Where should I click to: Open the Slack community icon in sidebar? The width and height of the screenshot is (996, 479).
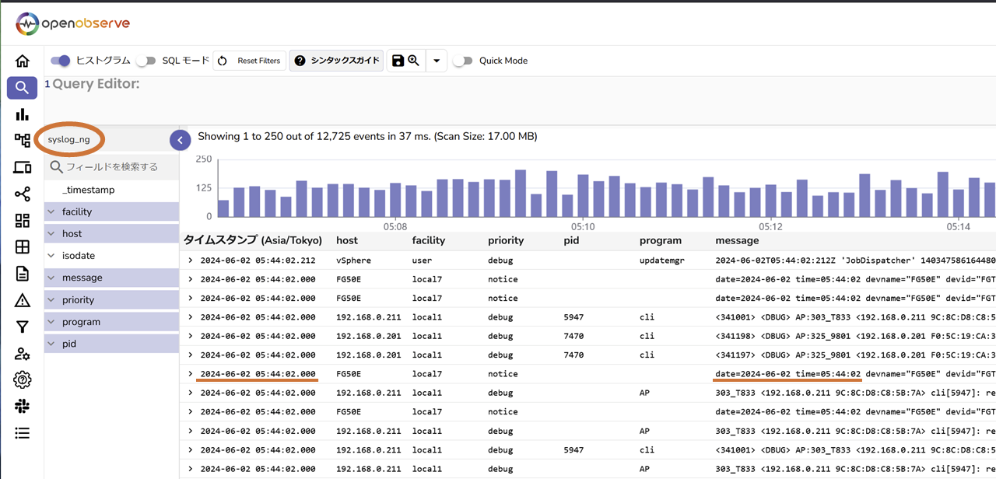22,407
